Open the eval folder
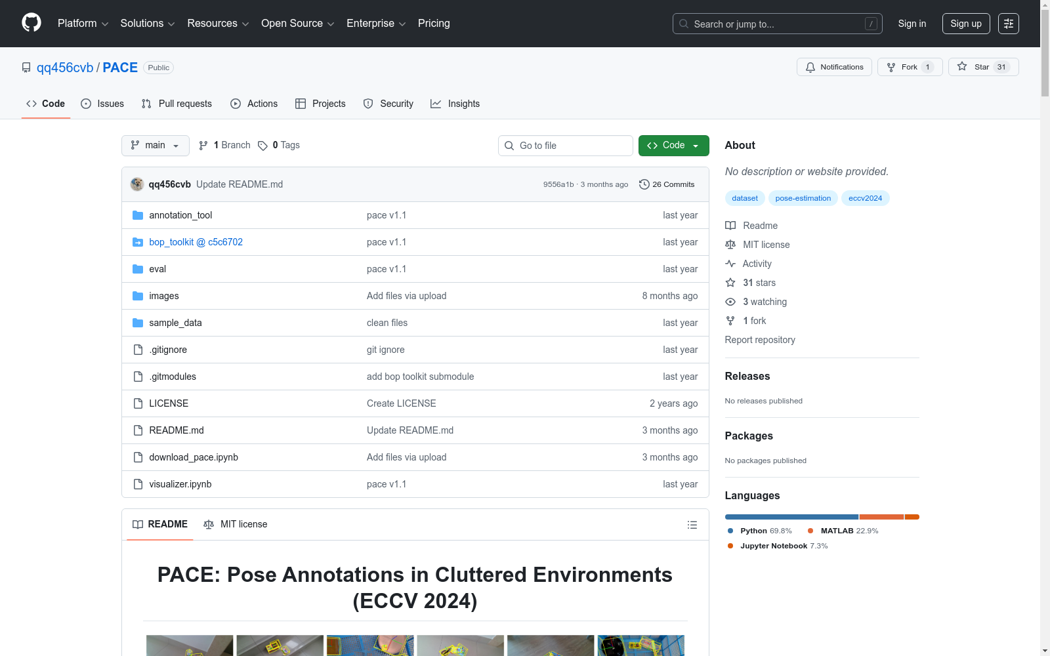Screen dimensions: 1050x656 pyautogui.click(x=157, y=269)
